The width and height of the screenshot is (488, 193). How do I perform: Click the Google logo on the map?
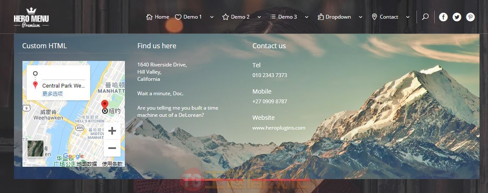coord(73,156)
